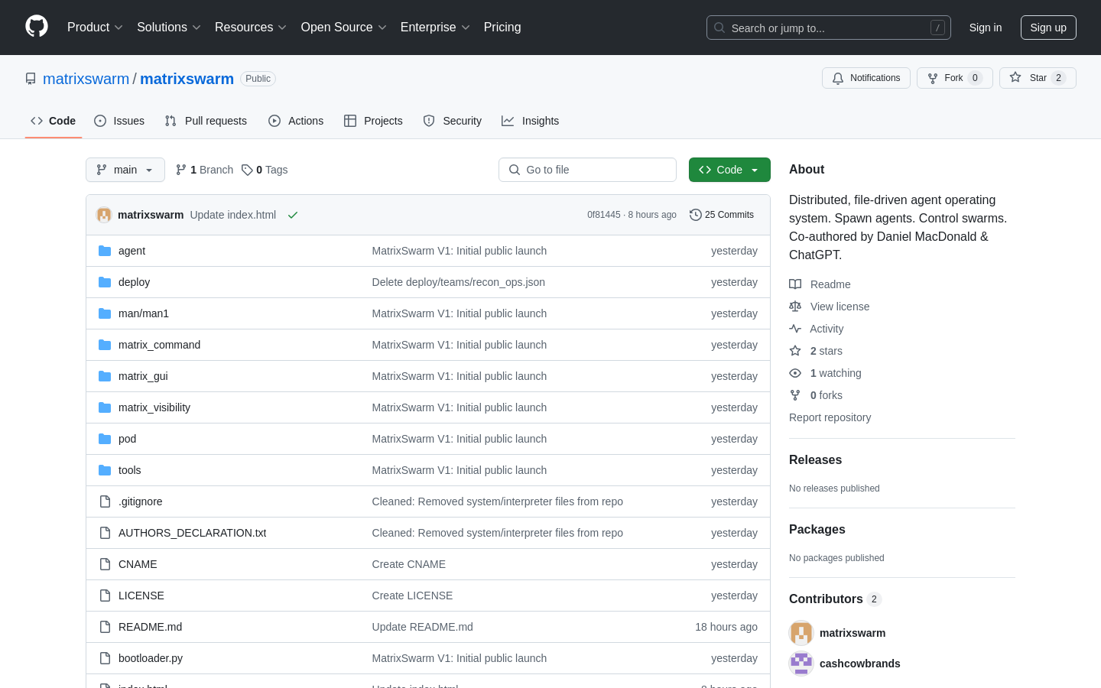
Task: Switch to the Issues tab
Action: [x=119, y=121]
